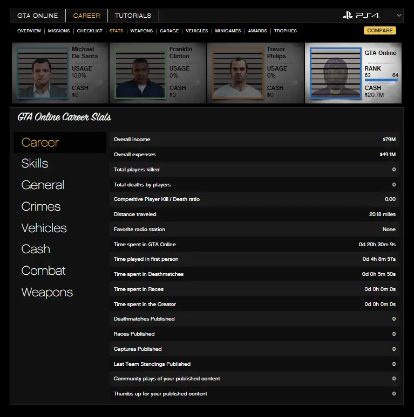414x417 pixels.
Task: Open the Crimes stats category
Action: (x=41, y=206)
